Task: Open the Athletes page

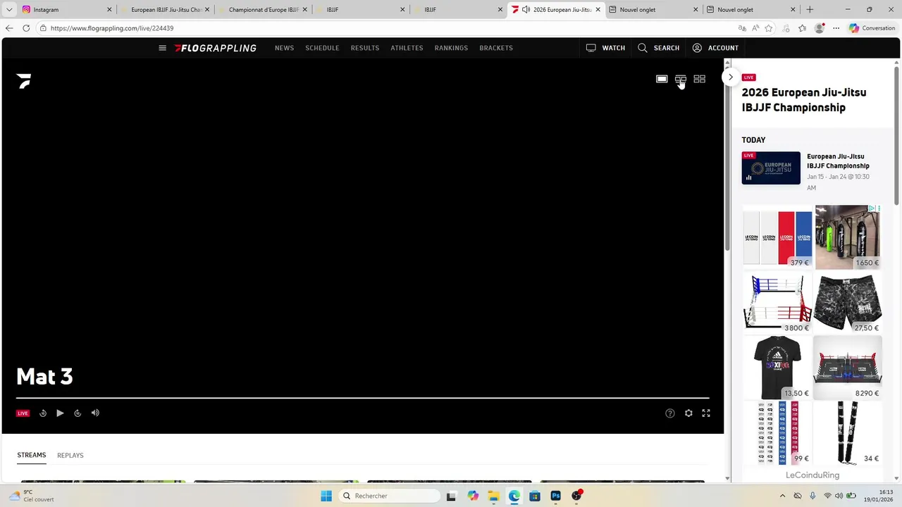Action: tap(407, 48)
